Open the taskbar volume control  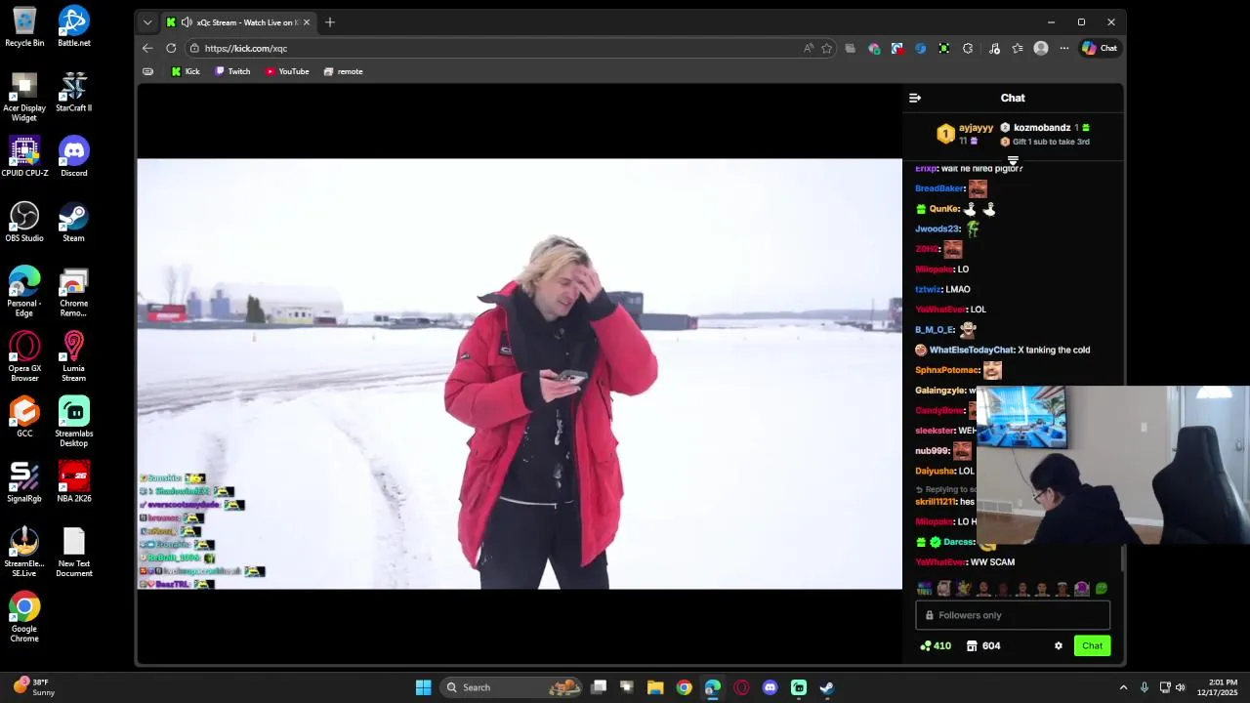click(1181, 687)
